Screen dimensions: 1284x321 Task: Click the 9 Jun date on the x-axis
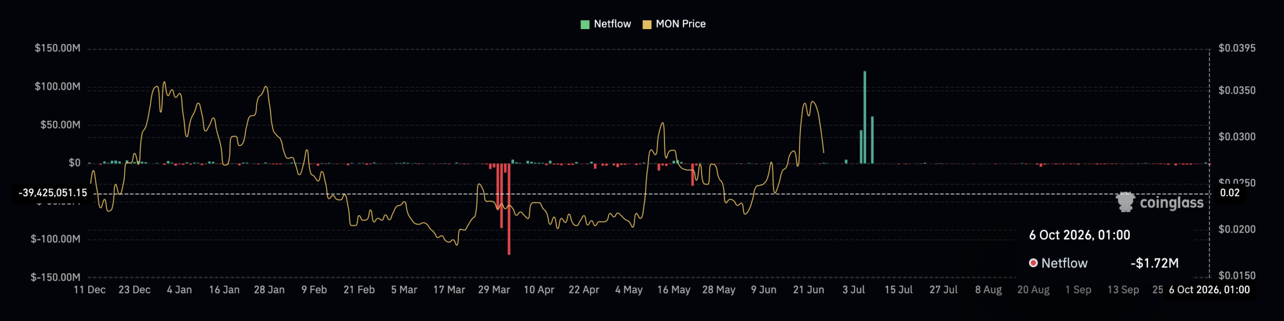[x=763, y=290]
